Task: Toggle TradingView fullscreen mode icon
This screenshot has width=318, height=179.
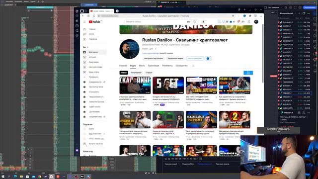Action: [x=295, y=7]
